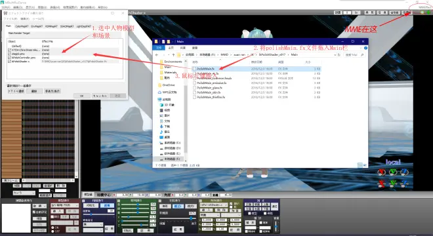The height and width of the screenshot is (236, 433).
Task: Click MMD breadcrumb in Explorer address bar
Action: coord(224,55)
